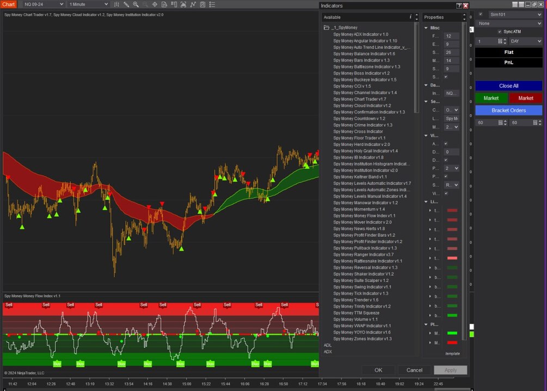Viewport: 547px width, 391px height.
Task: Toggle the checkbox beside Sim101 account
Action: click(481, 14)
